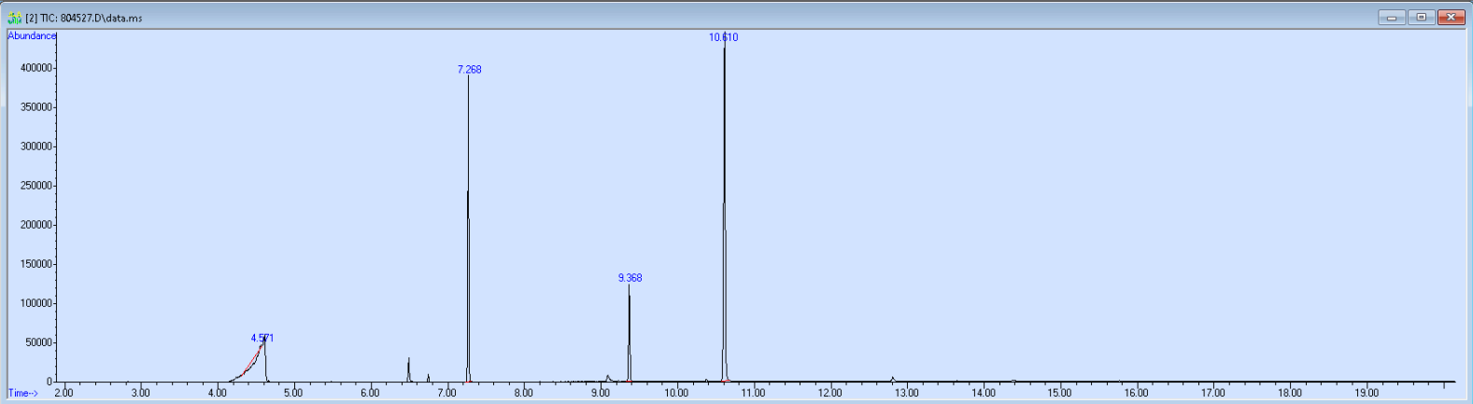Click the 400000 abundance tick label

pos(36,68)
